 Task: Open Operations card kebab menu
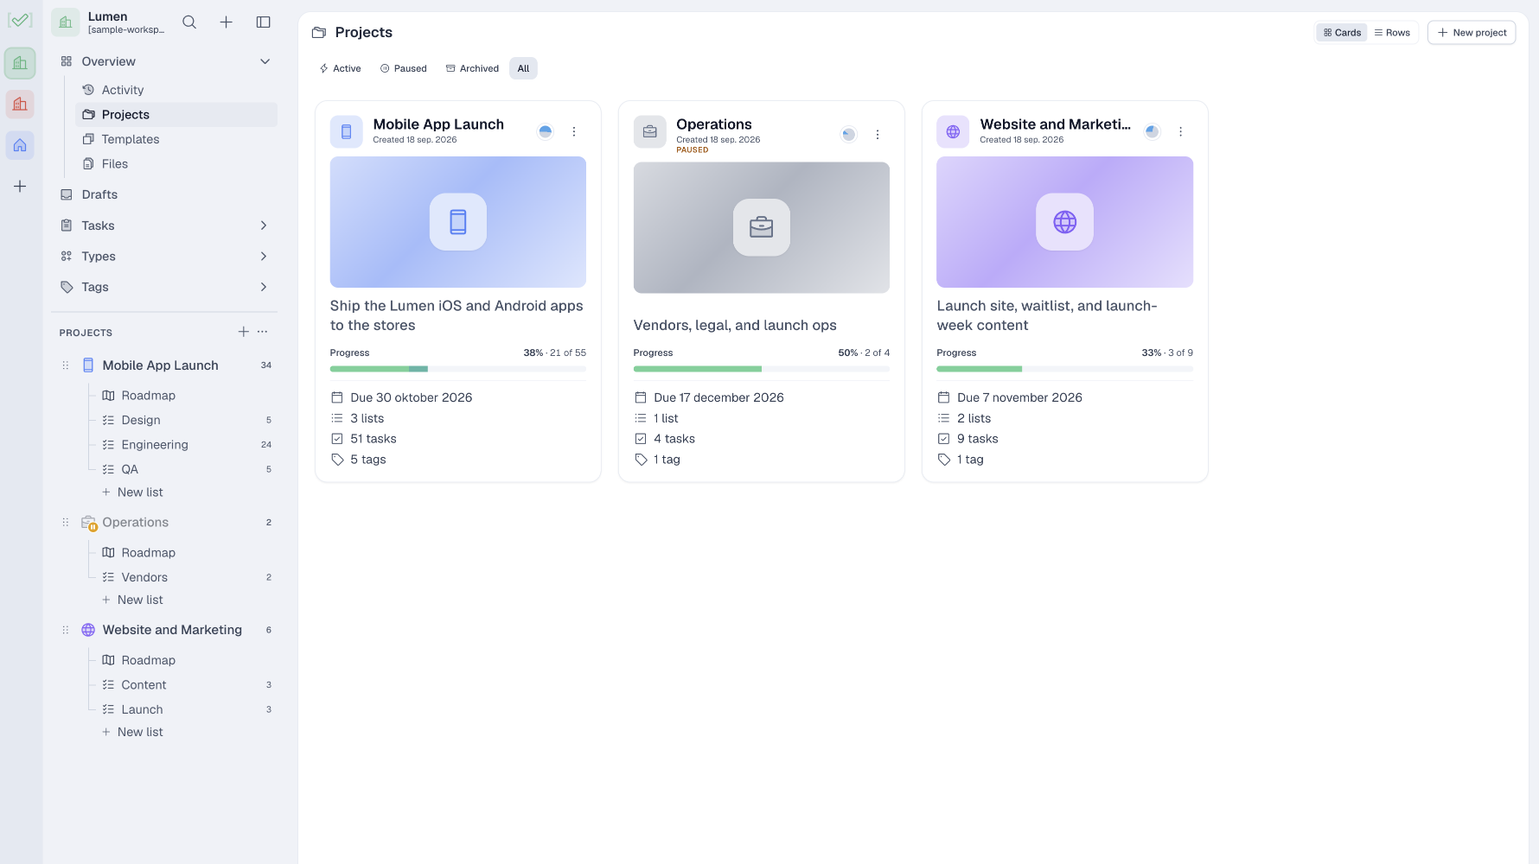tap(878, 135)
